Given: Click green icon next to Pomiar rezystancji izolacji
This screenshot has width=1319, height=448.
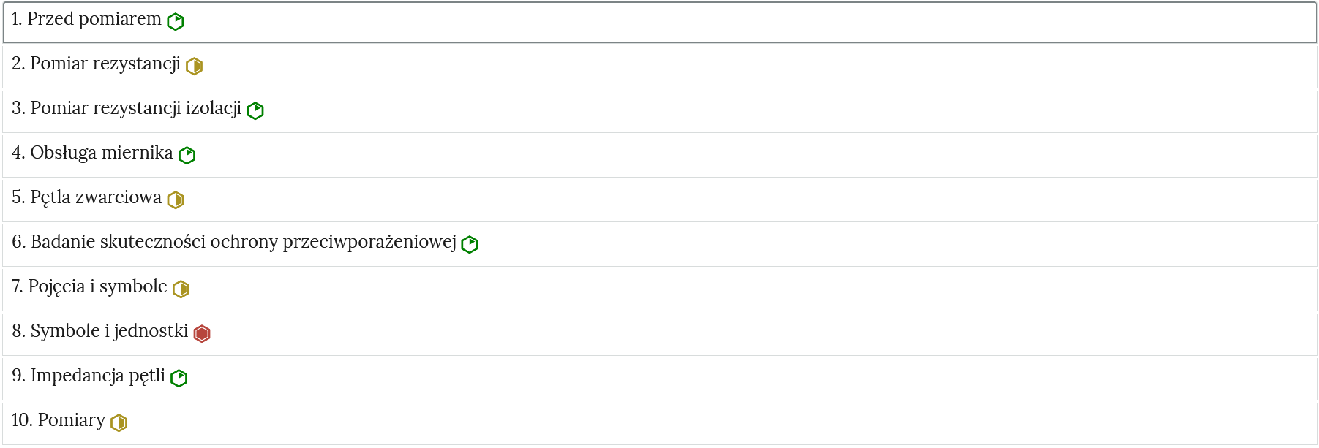Looking at the screenshot, I should (255, 111).
